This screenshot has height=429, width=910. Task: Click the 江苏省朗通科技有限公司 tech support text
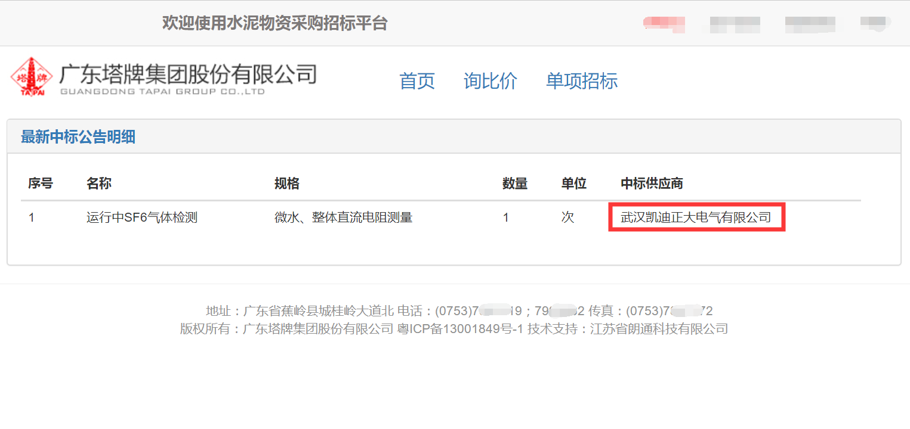coord(659,329)
